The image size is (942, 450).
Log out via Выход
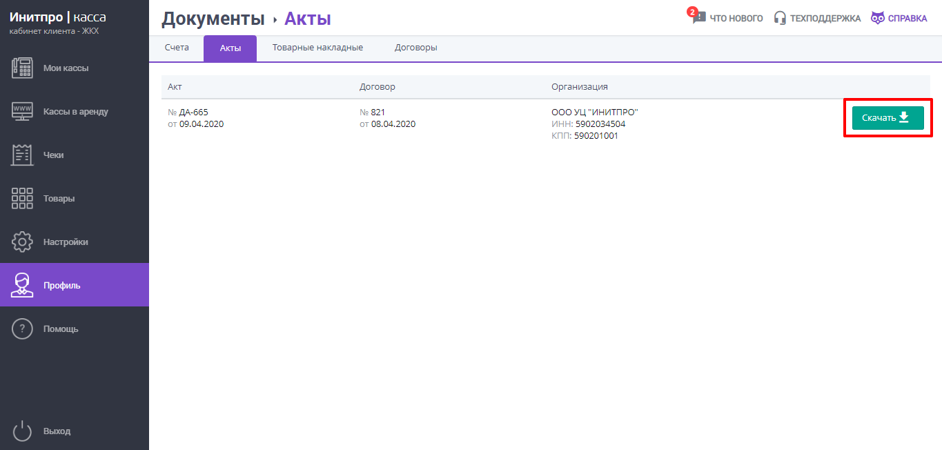coord(75,431)
